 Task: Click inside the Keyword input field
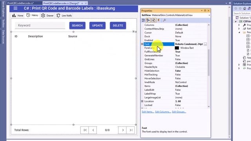click(x=40, y=25)
